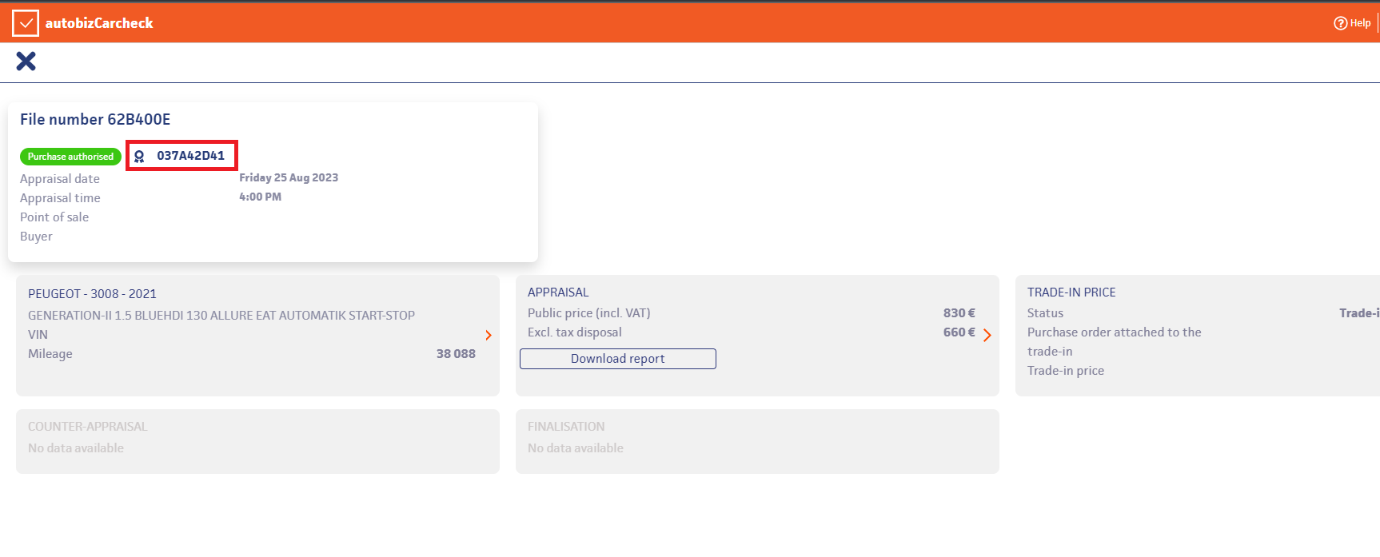The height and width of the screenshot is (557, 1380).
Task: Click the Buyer label
Action: (x=36, y=237)
